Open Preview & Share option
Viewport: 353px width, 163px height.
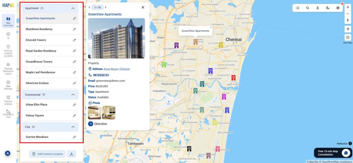(x=8, y=100)
